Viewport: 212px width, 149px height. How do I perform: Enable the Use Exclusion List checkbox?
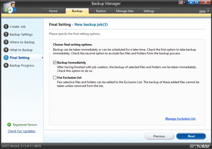(x=55, y=77)
